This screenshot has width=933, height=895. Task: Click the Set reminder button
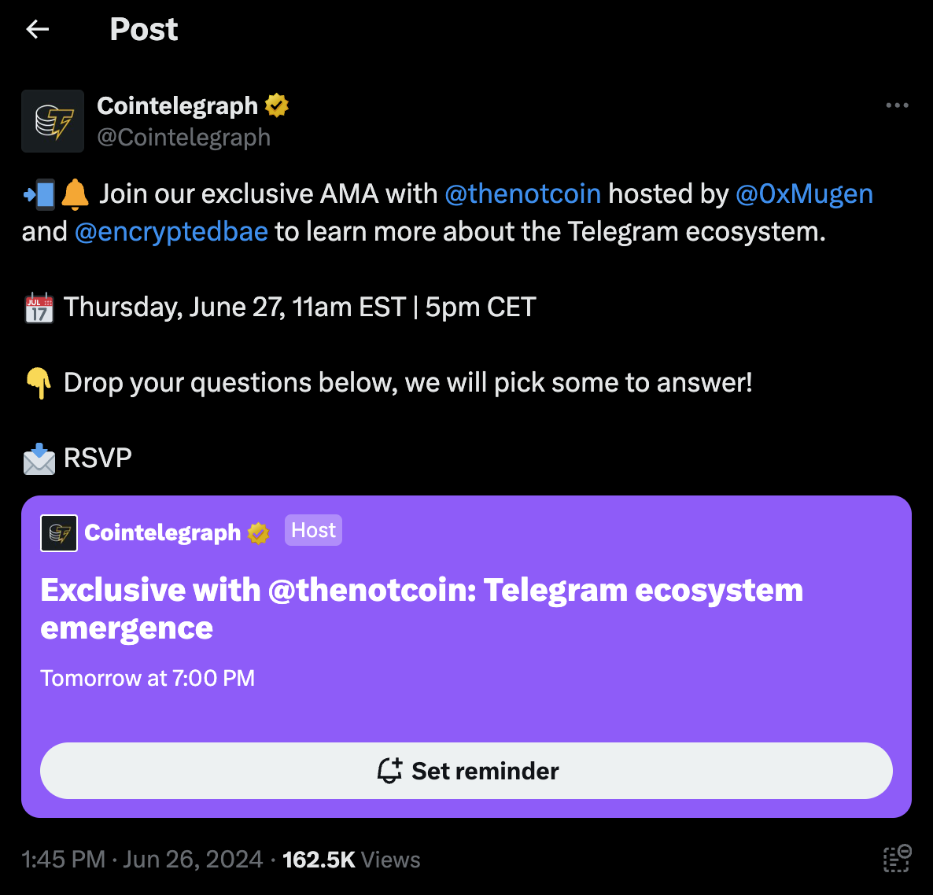[466, 771]
